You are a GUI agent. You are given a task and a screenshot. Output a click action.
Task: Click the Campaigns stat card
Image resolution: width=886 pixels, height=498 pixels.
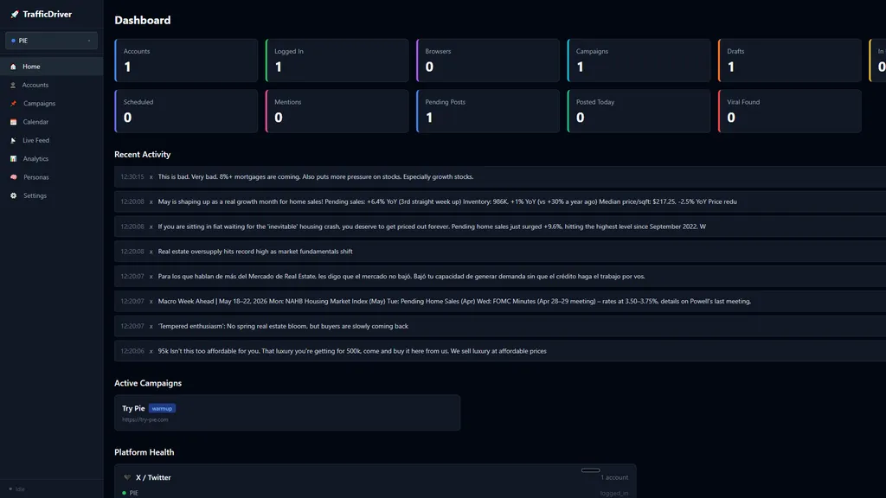coord(639,61)
